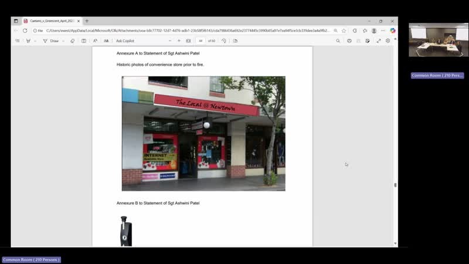Select the Caetano_v_Greencent PDF tab

[x=50, y=21]
